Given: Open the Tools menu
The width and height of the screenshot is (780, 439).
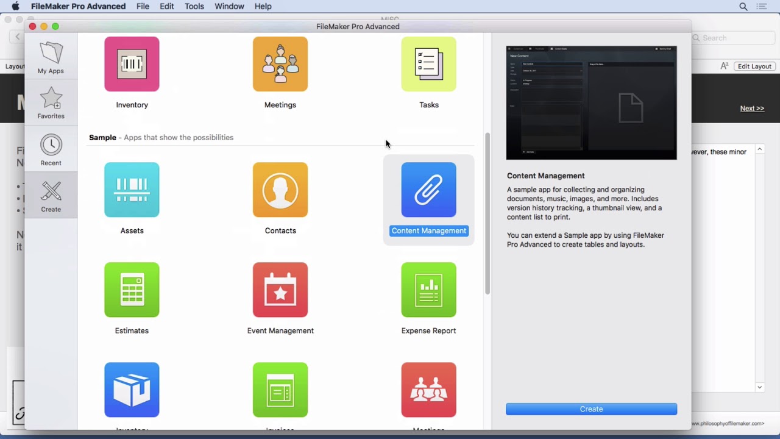Looking at the screenshot, I should coord(194,6).
